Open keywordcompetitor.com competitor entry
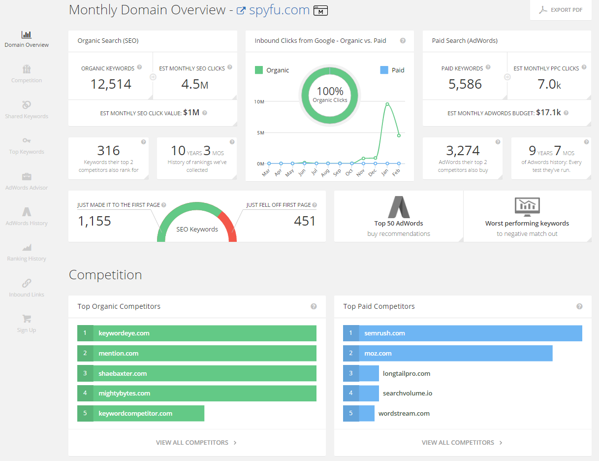 pyautogui.click(x=141, y=413)
